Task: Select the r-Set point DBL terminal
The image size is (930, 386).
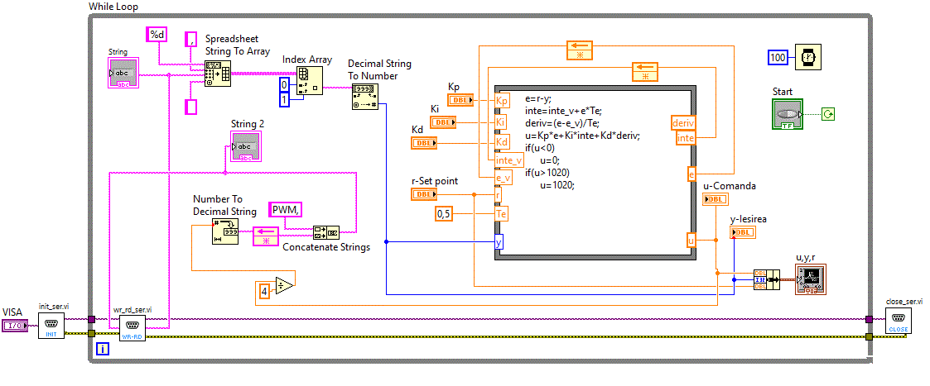Action: [x=424, y=194]
